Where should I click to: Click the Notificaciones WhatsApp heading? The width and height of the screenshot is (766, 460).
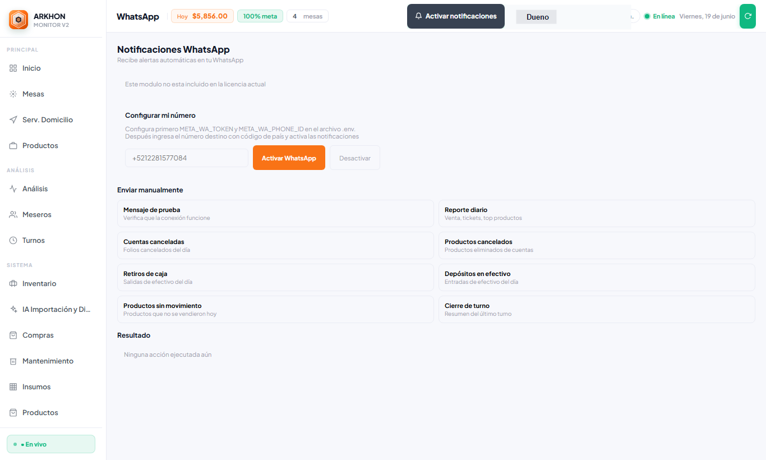173,49
